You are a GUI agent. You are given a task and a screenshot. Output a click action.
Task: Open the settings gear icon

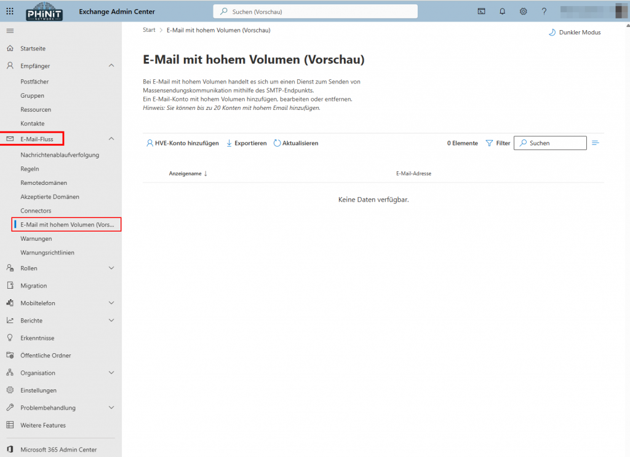523,11
